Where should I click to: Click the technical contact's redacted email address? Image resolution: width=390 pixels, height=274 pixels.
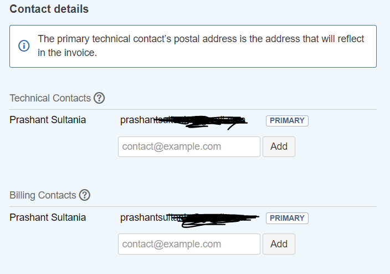184,121
